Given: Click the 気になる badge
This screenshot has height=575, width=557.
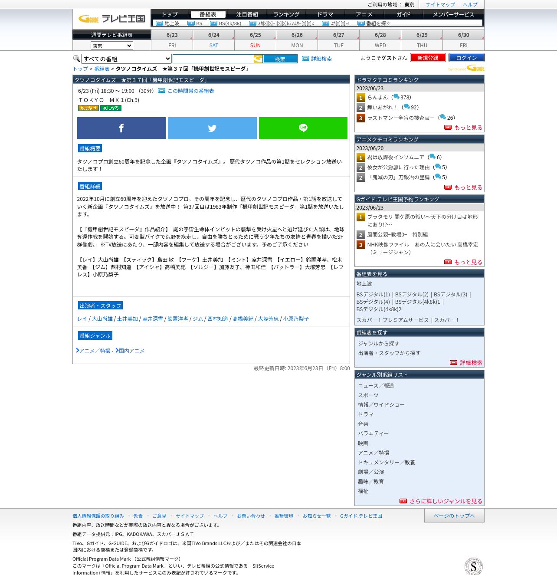Looking at the screenshot, I should tap(111, 108).
